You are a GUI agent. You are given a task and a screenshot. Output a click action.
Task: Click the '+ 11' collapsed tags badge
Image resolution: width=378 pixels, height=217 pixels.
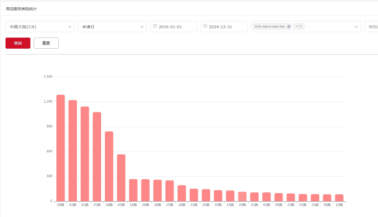[299, 27]
